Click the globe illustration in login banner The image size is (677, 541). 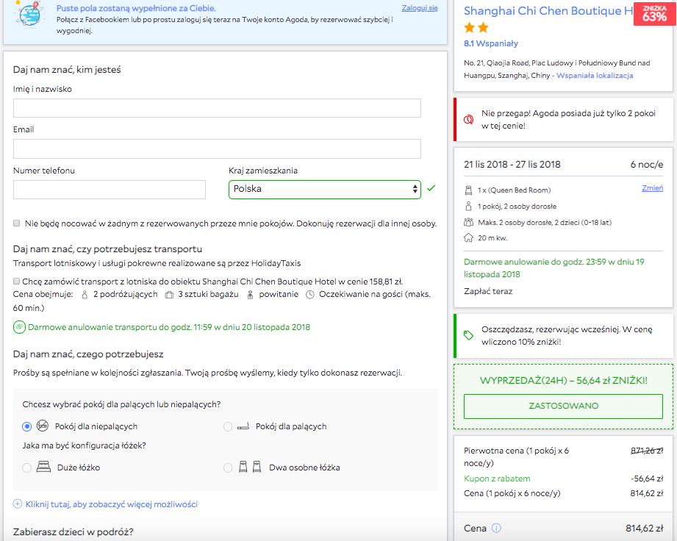click(30, 14)
